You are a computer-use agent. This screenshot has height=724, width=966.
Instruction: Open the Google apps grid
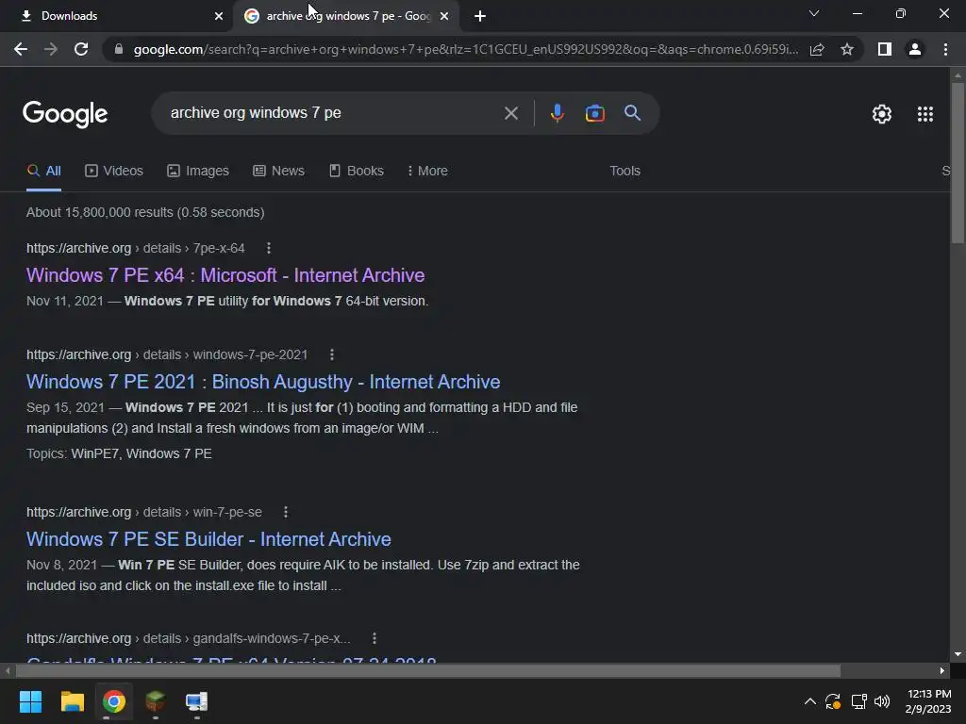[924, 114]
